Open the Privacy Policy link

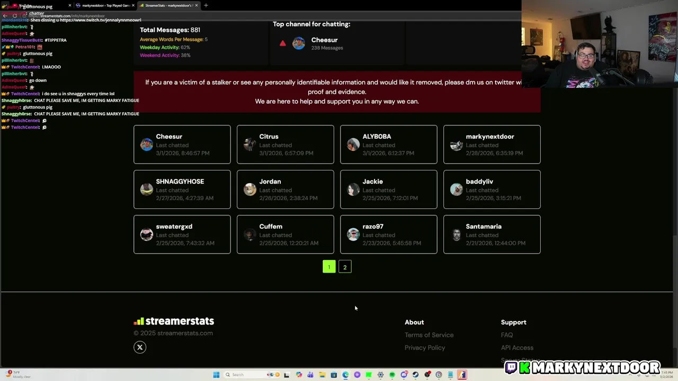pos(425,348)
